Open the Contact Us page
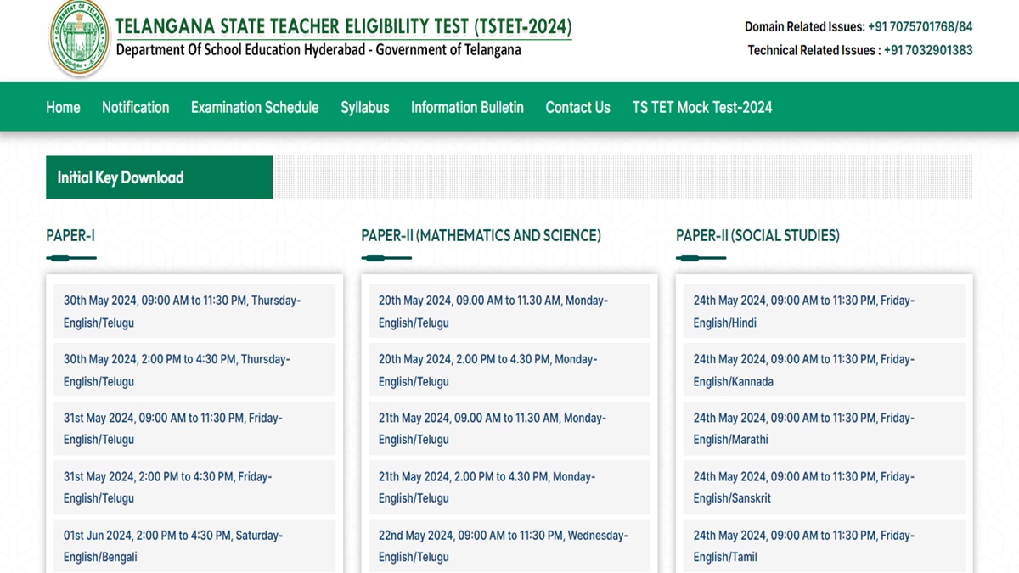This screenshot has height=573, width=1019. tap(577, 107)
